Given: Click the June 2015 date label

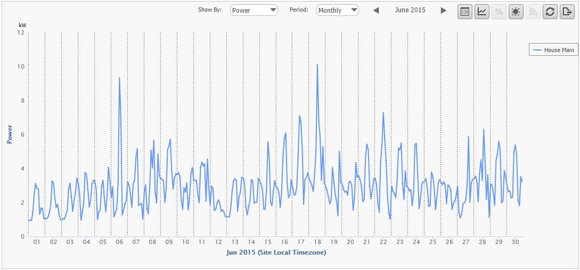Looking at the screenshot, I should pos(410,10).
